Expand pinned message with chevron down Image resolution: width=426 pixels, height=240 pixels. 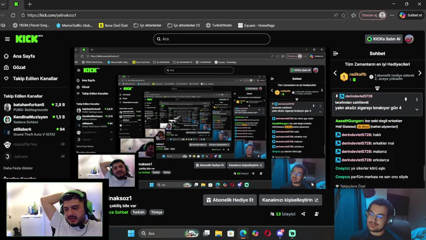click(417, 109)
